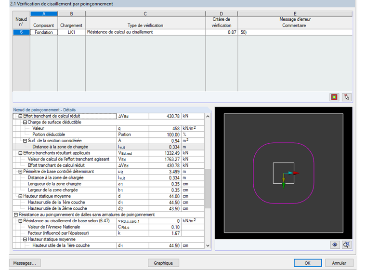Click Annuler to cancel
This screenshot has width=366, height=270.
coord(339,263)
